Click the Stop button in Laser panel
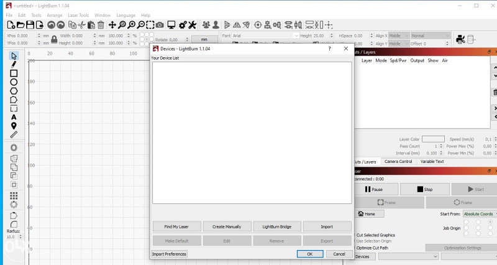Image resolution: width=497 pixels, height=265 pixels. point(425,189)
